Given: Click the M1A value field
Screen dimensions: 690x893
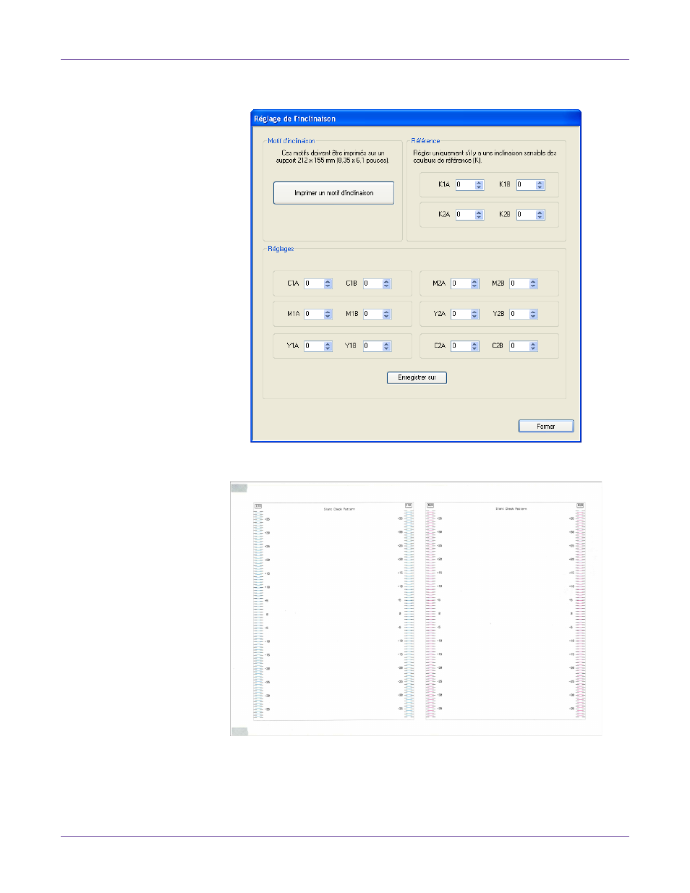Looking at the screenshot, I should (314, 314).
